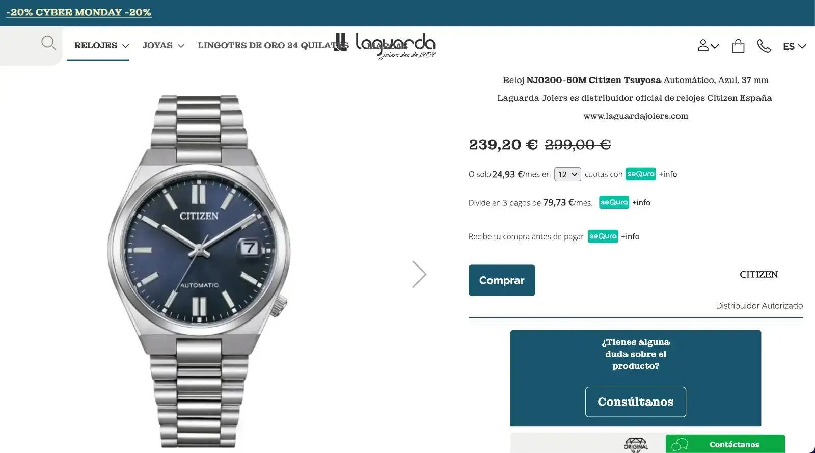Open +info for Recibe tu compra

pos(630,236)
